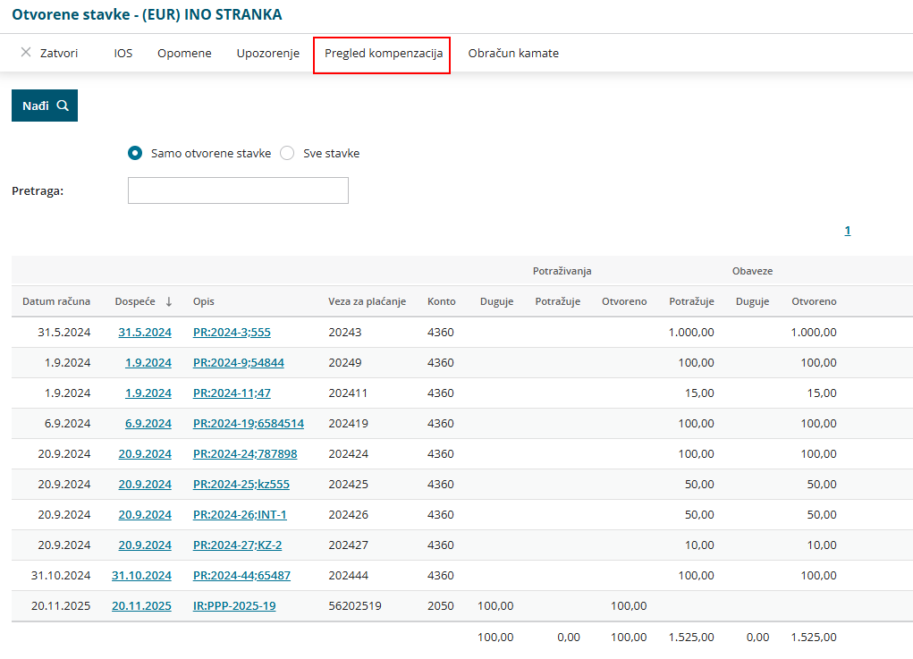
Task: Click Potraživanja group header
Action: tap(562, 271)
